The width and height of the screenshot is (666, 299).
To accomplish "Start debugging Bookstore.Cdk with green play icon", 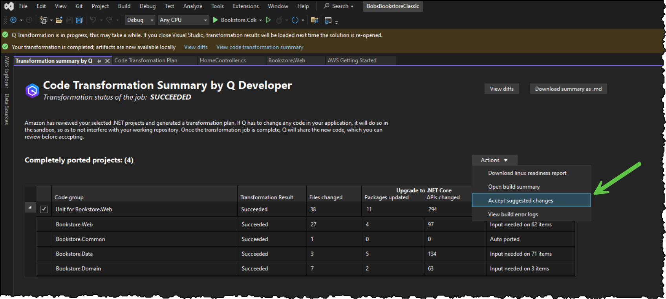I will coord(215,20).
